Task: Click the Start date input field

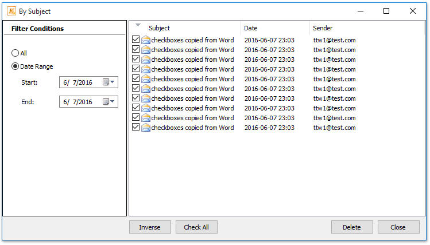Action: click(x=88, y=82)
